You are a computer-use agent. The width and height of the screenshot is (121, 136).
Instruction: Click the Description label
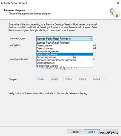(15, 45)
